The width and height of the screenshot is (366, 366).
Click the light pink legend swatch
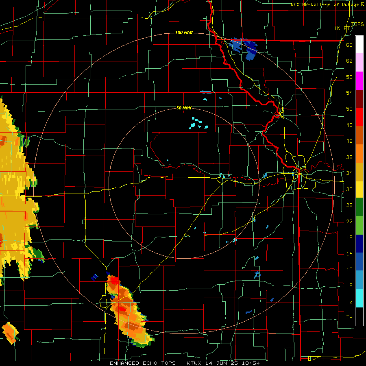(359, 62)
